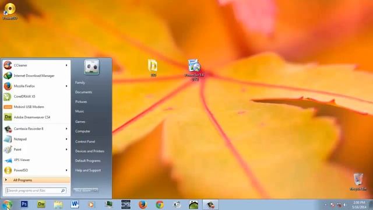Launch Internet Download Manager from Start menu
373x210 pixels.
tap(36, 76)
